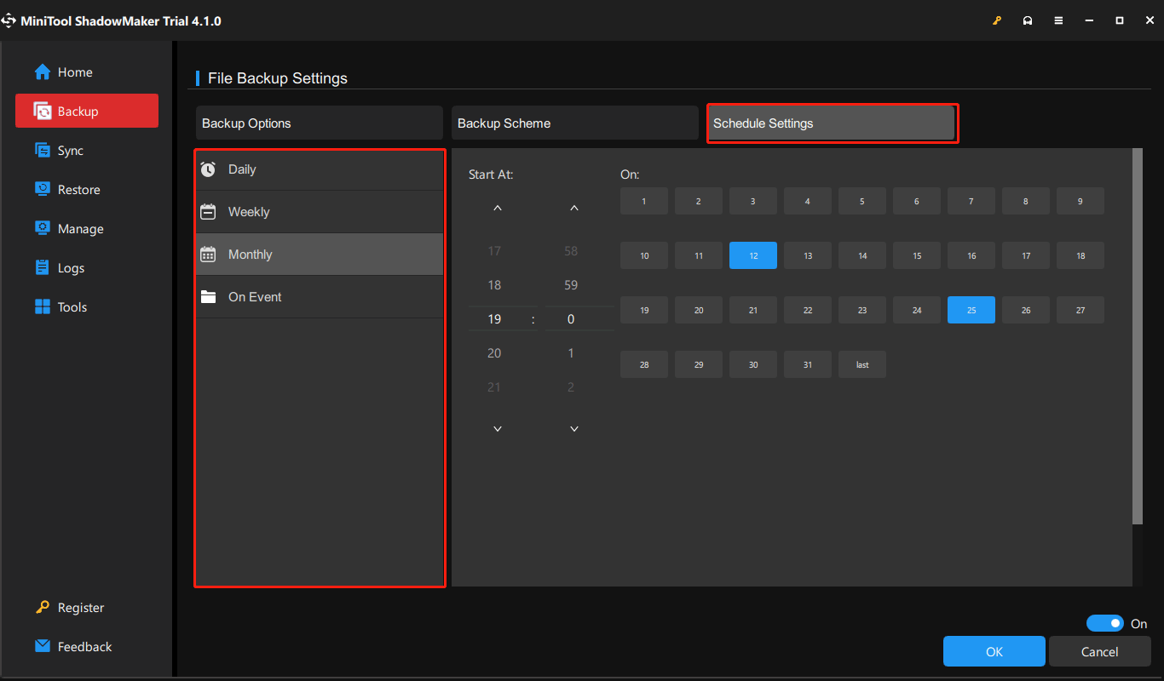Click the up chevron above the hours column

(x=497, y=207)
